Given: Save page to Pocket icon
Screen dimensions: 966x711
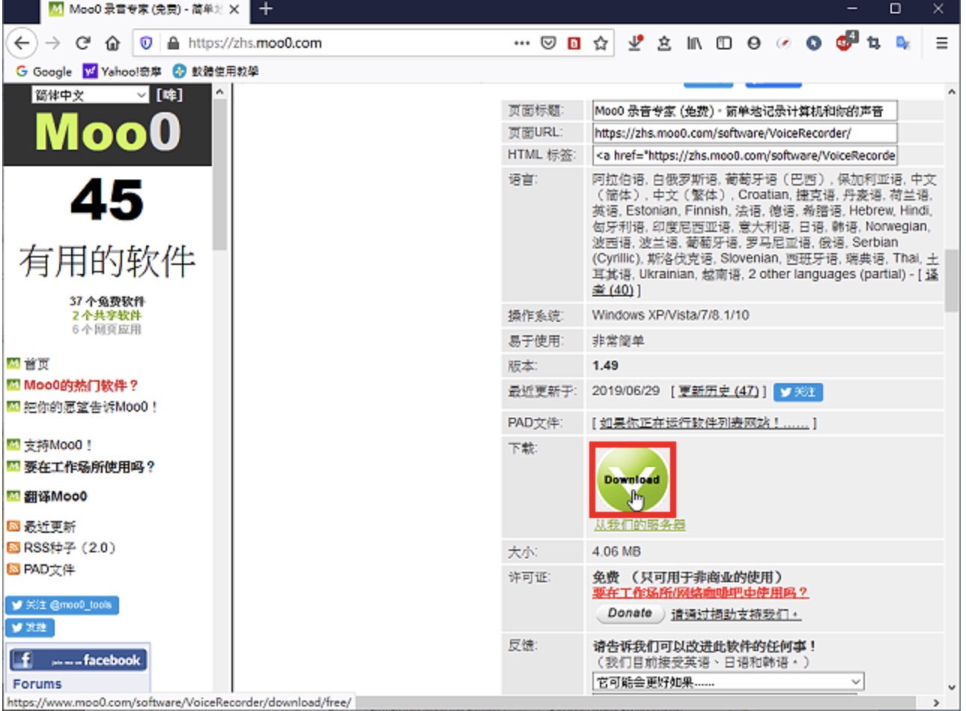Looking at the screenshot, I should tap(548, 43).
